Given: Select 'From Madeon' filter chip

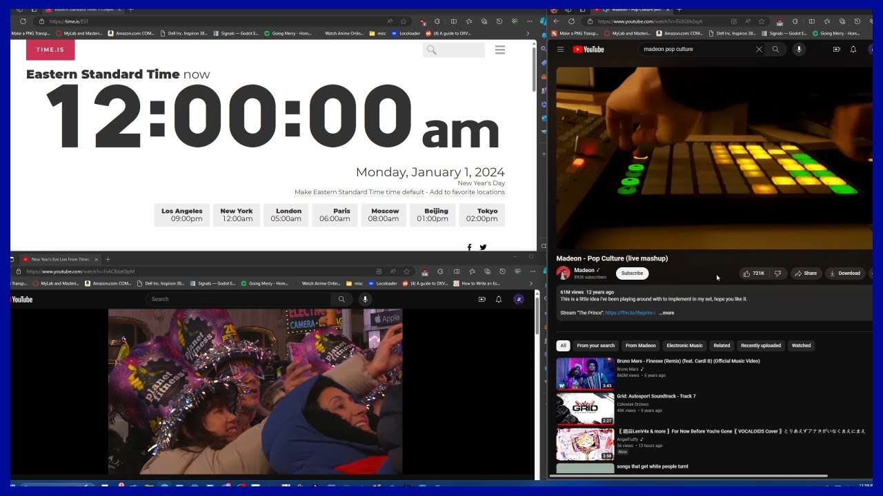Looking at the screenshot, I should click(641, 346).
